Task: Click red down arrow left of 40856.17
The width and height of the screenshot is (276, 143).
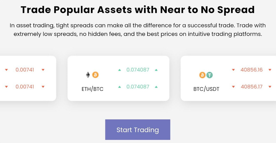Action: coord(233,87)
